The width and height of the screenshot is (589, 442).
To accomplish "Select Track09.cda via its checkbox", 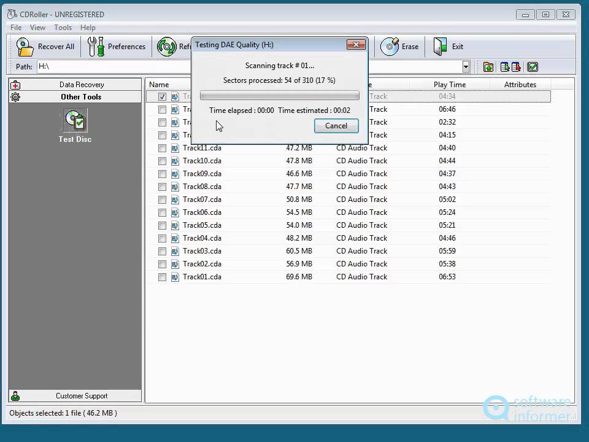I will [162, 174].
